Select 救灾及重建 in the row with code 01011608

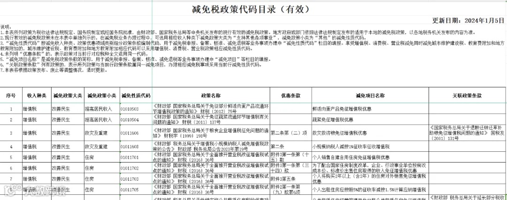click(102, 147)
